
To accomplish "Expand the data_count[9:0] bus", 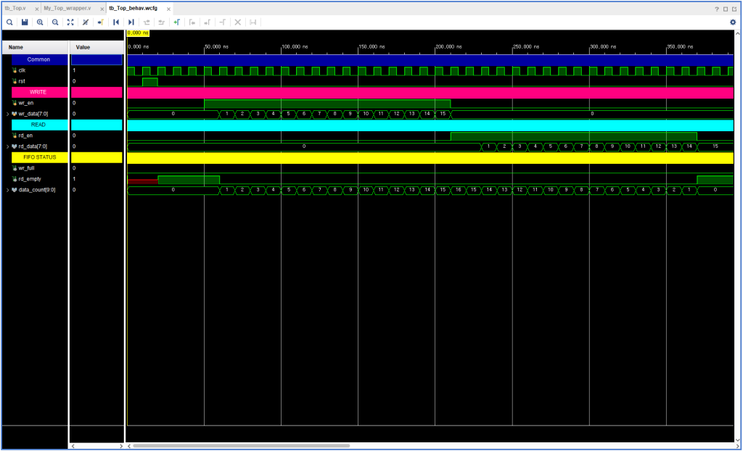I will pos(7,190).
